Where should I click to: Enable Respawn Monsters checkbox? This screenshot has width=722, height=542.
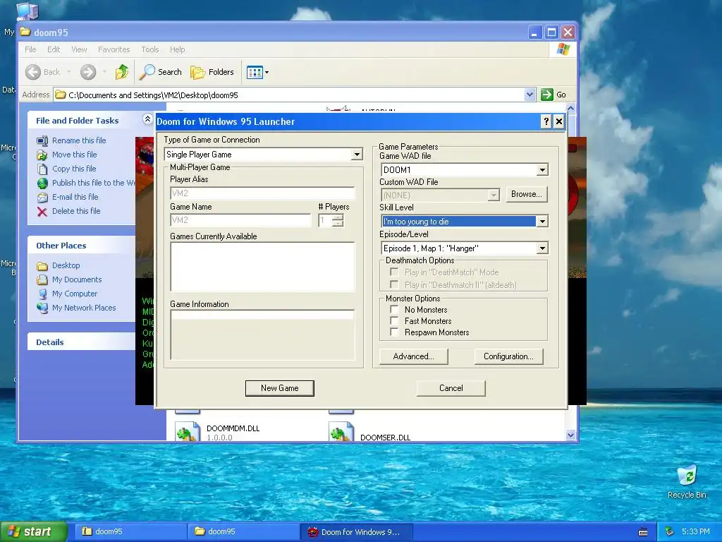click(394, 332)
